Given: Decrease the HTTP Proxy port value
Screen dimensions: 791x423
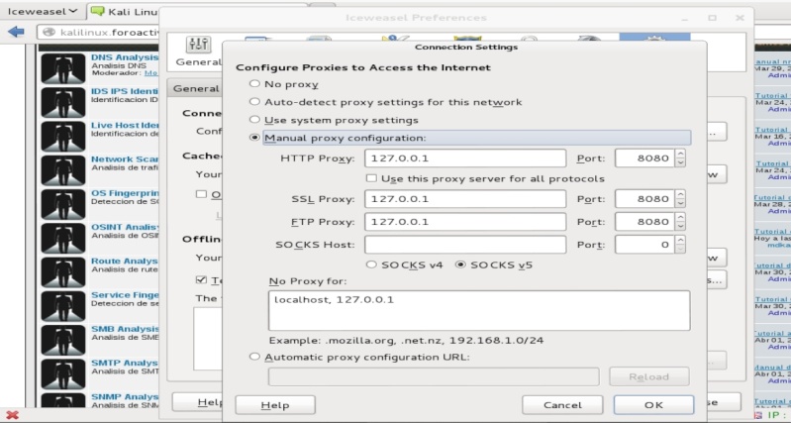Looking at the screenshot, I should pyautogui.click(x=680, y=162).
